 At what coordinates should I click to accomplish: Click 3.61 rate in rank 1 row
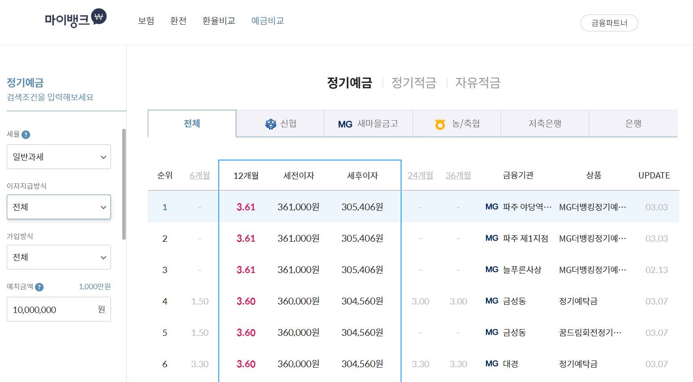(246, 207)
